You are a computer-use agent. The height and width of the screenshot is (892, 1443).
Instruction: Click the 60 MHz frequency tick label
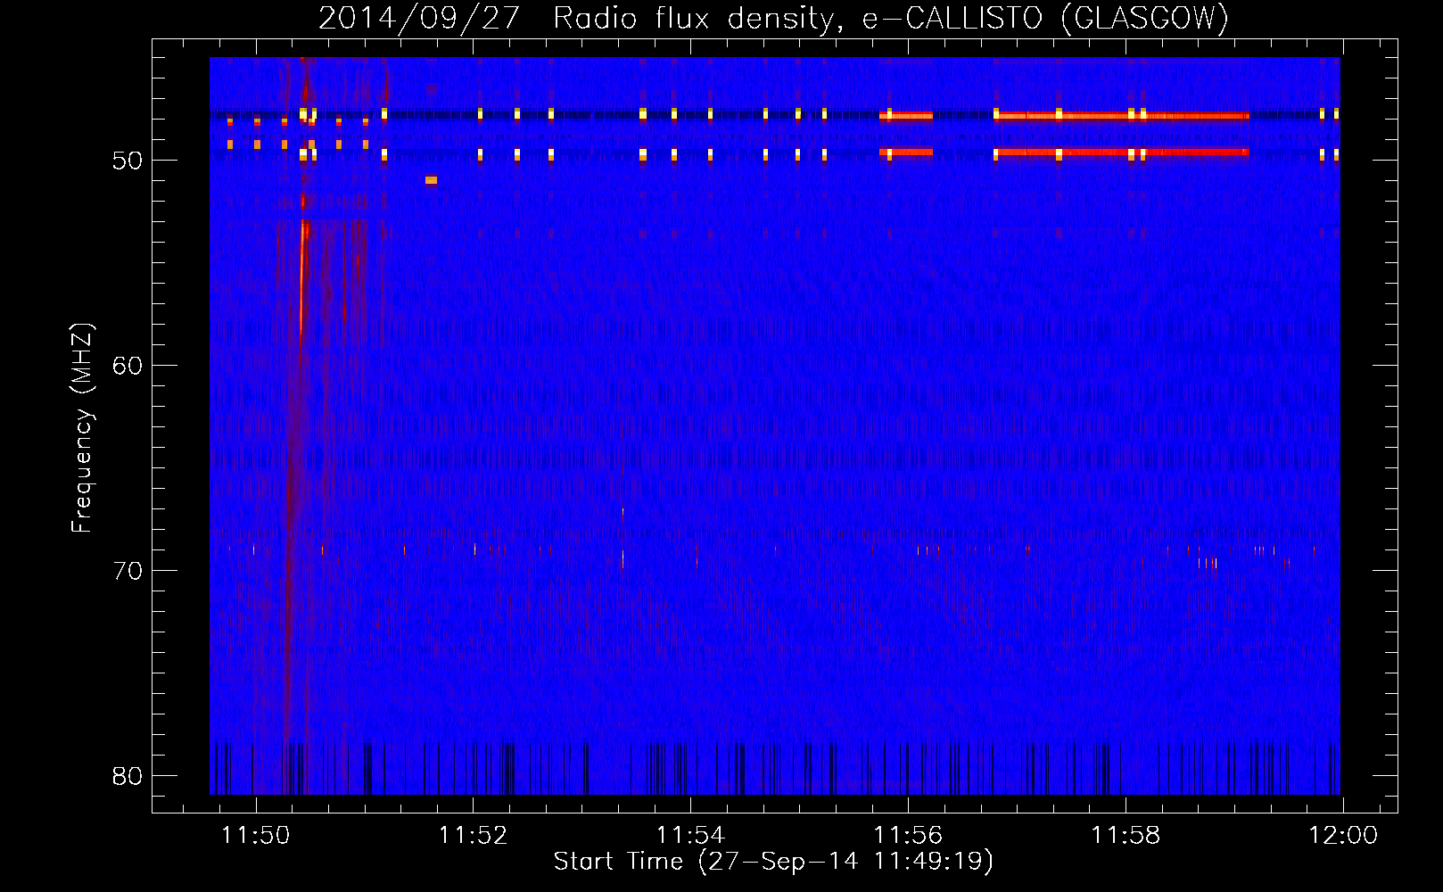(128, 366)
